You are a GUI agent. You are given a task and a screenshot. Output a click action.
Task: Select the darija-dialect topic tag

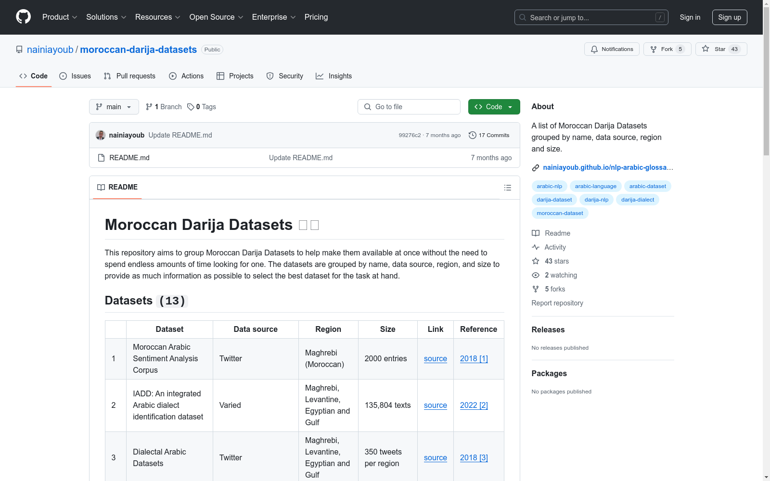638,200
